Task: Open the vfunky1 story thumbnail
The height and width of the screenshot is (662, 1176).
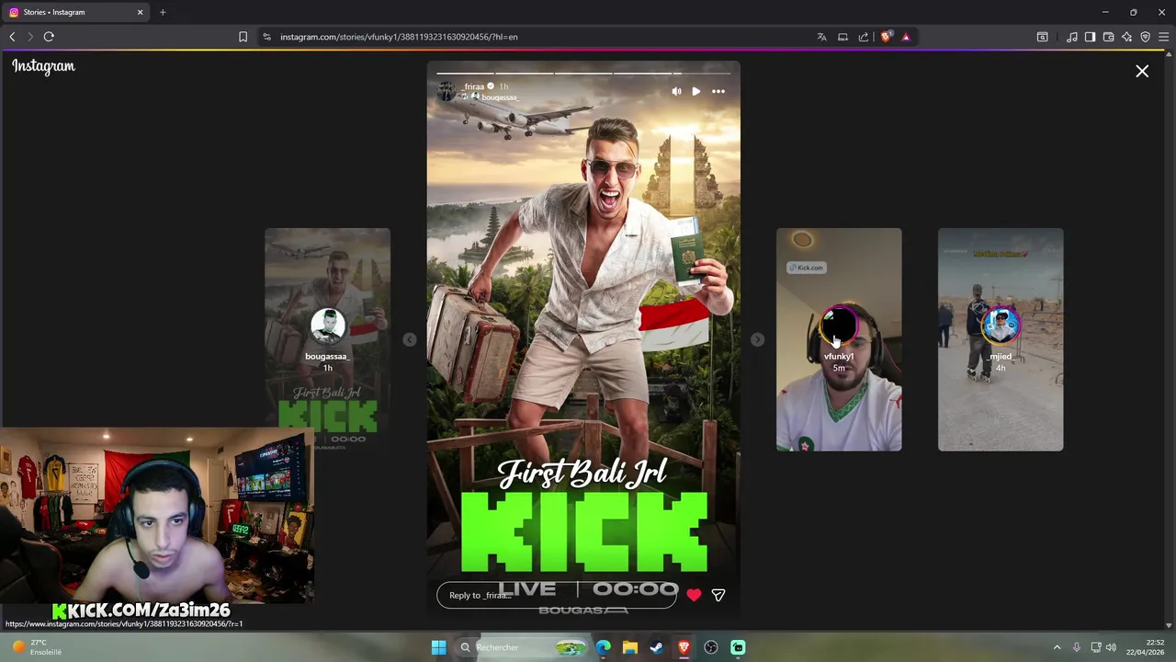Action: point(839,339)
